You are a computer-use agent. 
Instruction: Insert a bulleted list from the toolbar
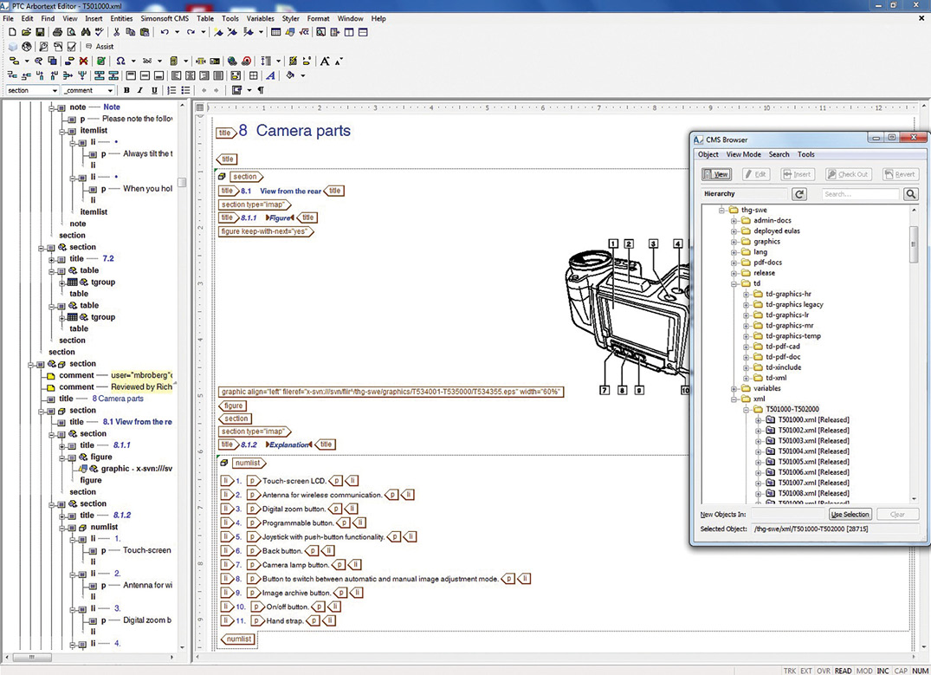click(x=186, y=90)
